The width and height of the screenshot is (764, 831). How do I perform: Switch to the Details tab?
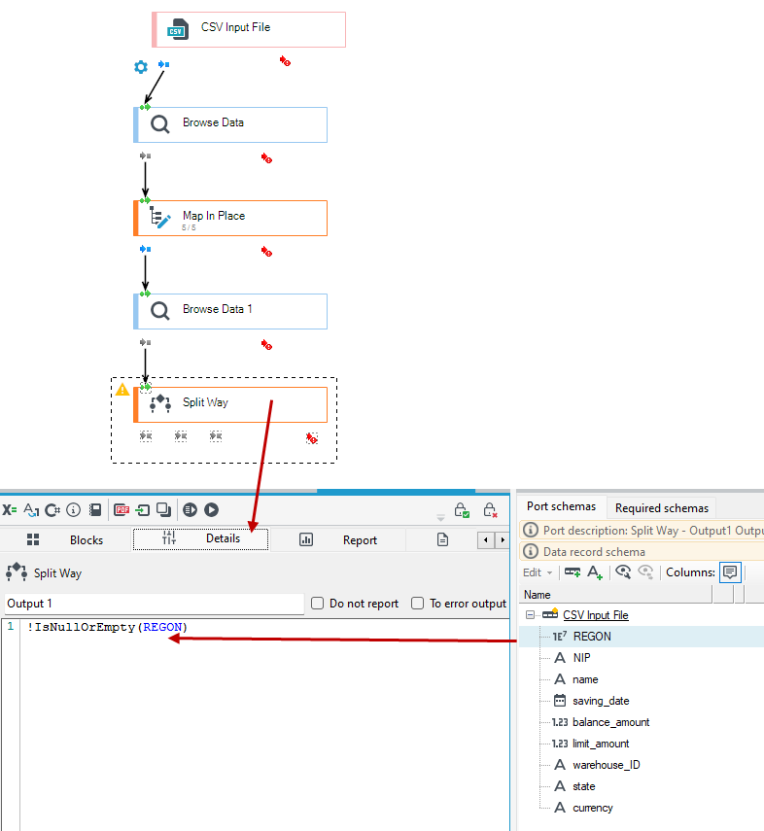point(201,539)
